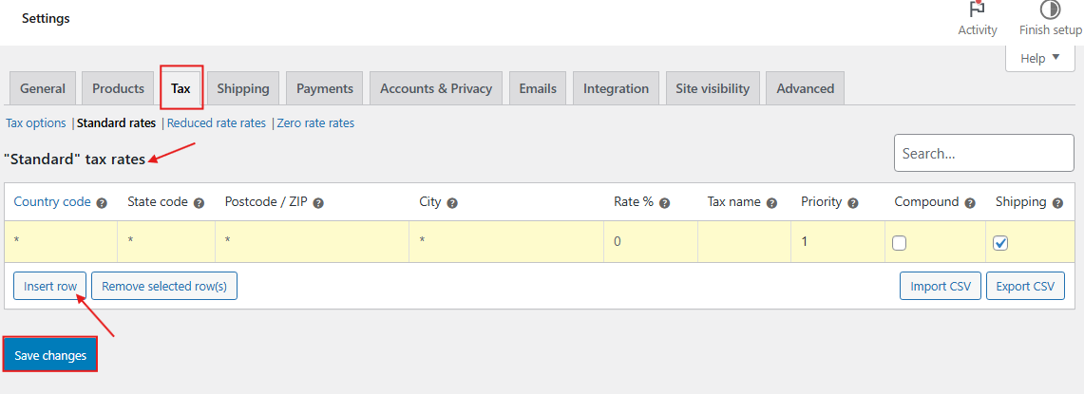Click the Insert row button
This screenshot has width=1084, height=394.
tap(50, 286)
